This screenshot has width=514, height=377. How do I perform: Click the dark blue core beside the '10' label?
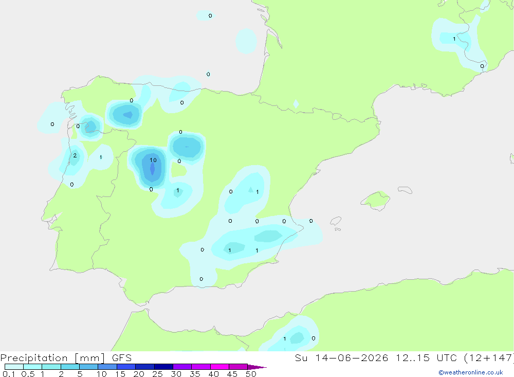click(x=153, y=168)
